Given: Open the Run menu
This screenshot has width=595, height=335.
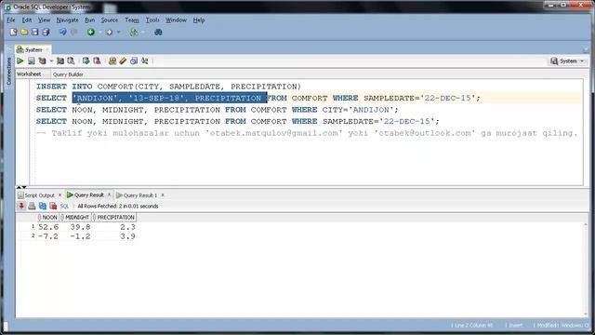Looking at the screenshot, I should [89, 20].
